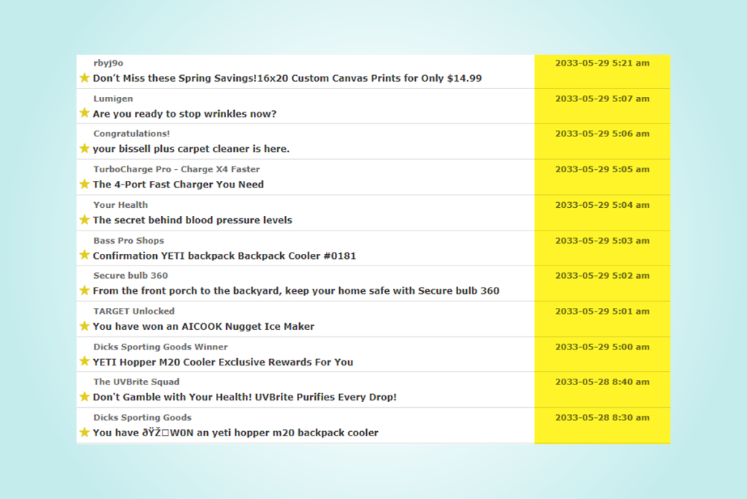Click the sender The UVBrite Squad
747x499 pixels.
(x=136, y=382)
